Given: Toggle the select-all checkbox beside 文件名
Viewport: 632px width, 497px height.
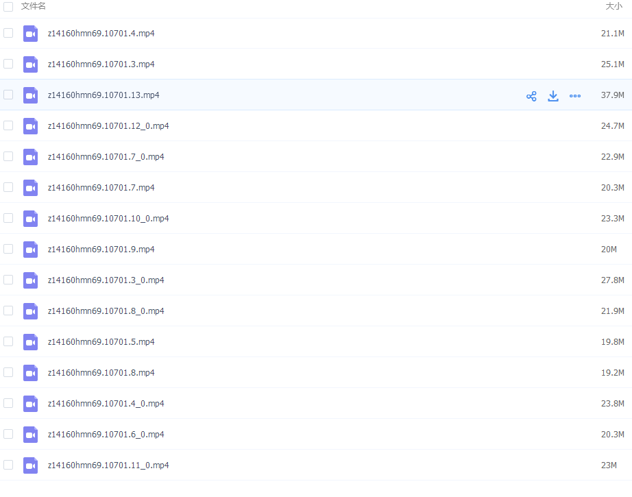Looking at the screenshot, I should pos(8,6).
